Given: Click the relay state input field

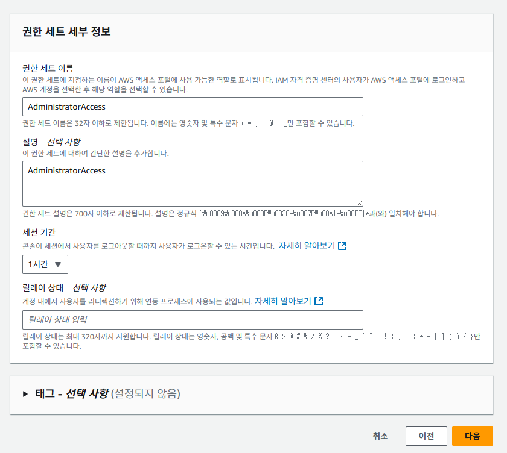Looking at the screenshot, I should [x=193, y=320].
